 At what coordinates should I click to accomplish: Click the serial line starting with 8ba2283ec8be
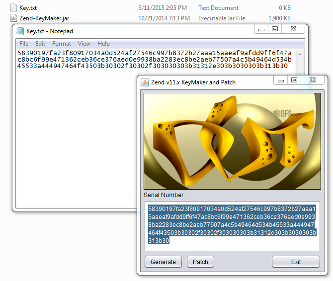[x=231, y=225]
